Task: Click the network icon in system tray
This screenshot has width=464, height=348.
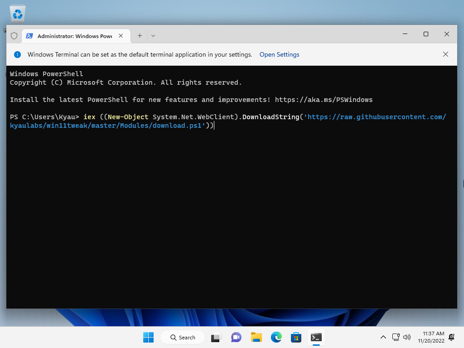Action: (396, 337)
